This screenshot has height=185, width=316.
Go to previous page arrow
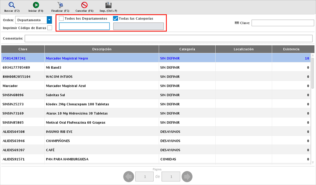pos(128,177)
